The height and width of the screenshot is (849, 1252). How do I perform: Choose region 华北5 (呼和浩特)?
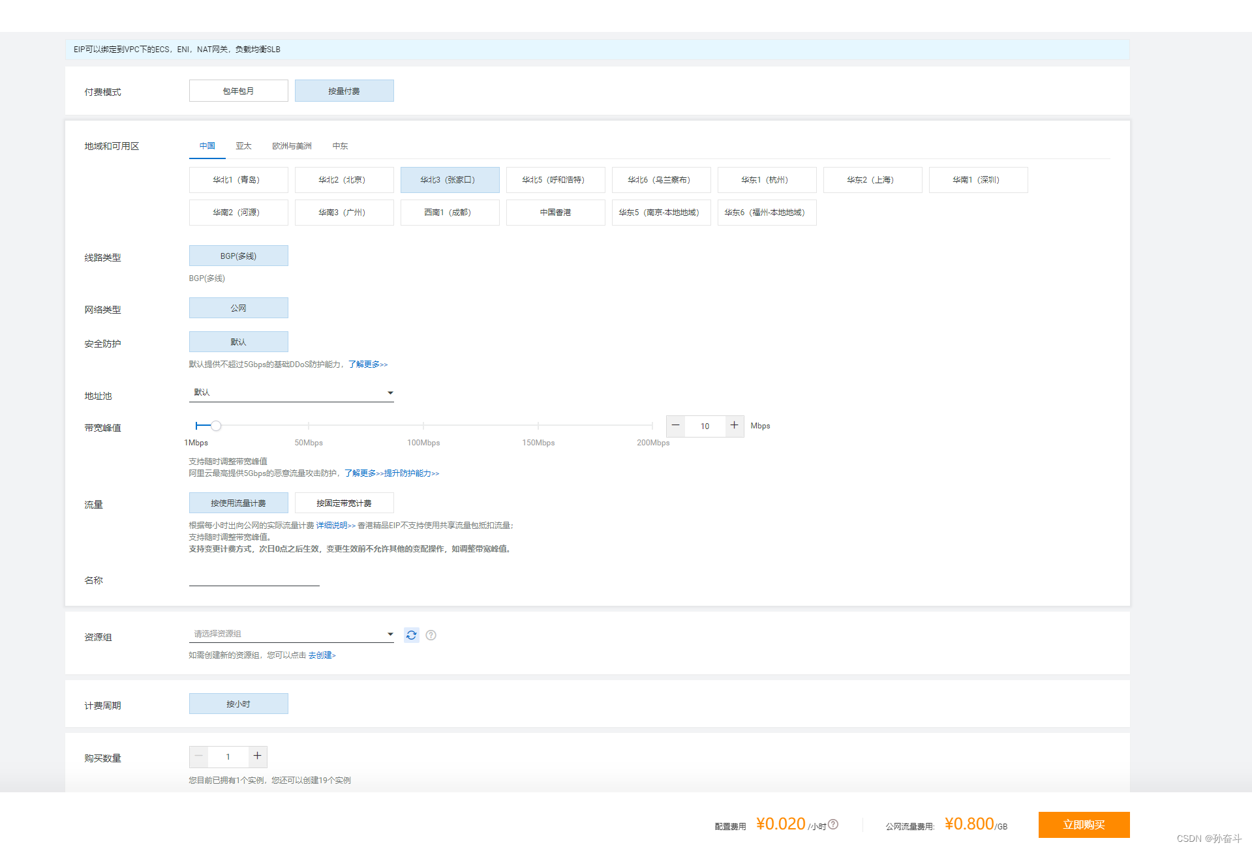[556, 180]
